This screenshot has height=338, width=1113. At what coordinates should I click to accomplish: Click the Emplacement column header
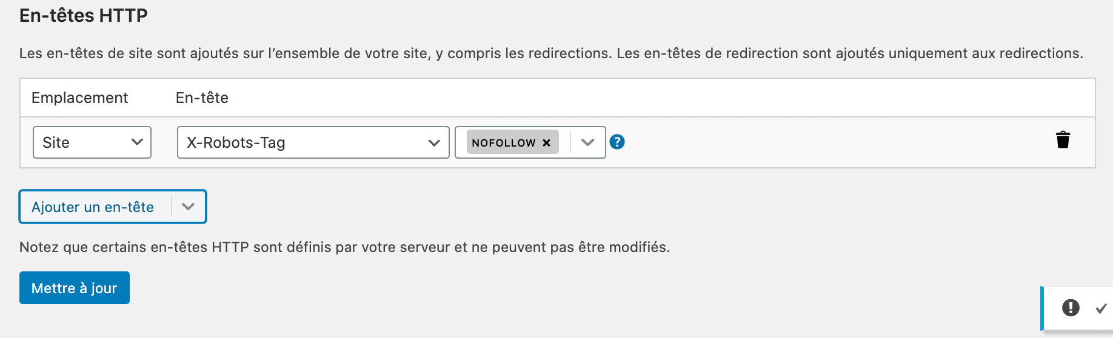tap(79, 98)
